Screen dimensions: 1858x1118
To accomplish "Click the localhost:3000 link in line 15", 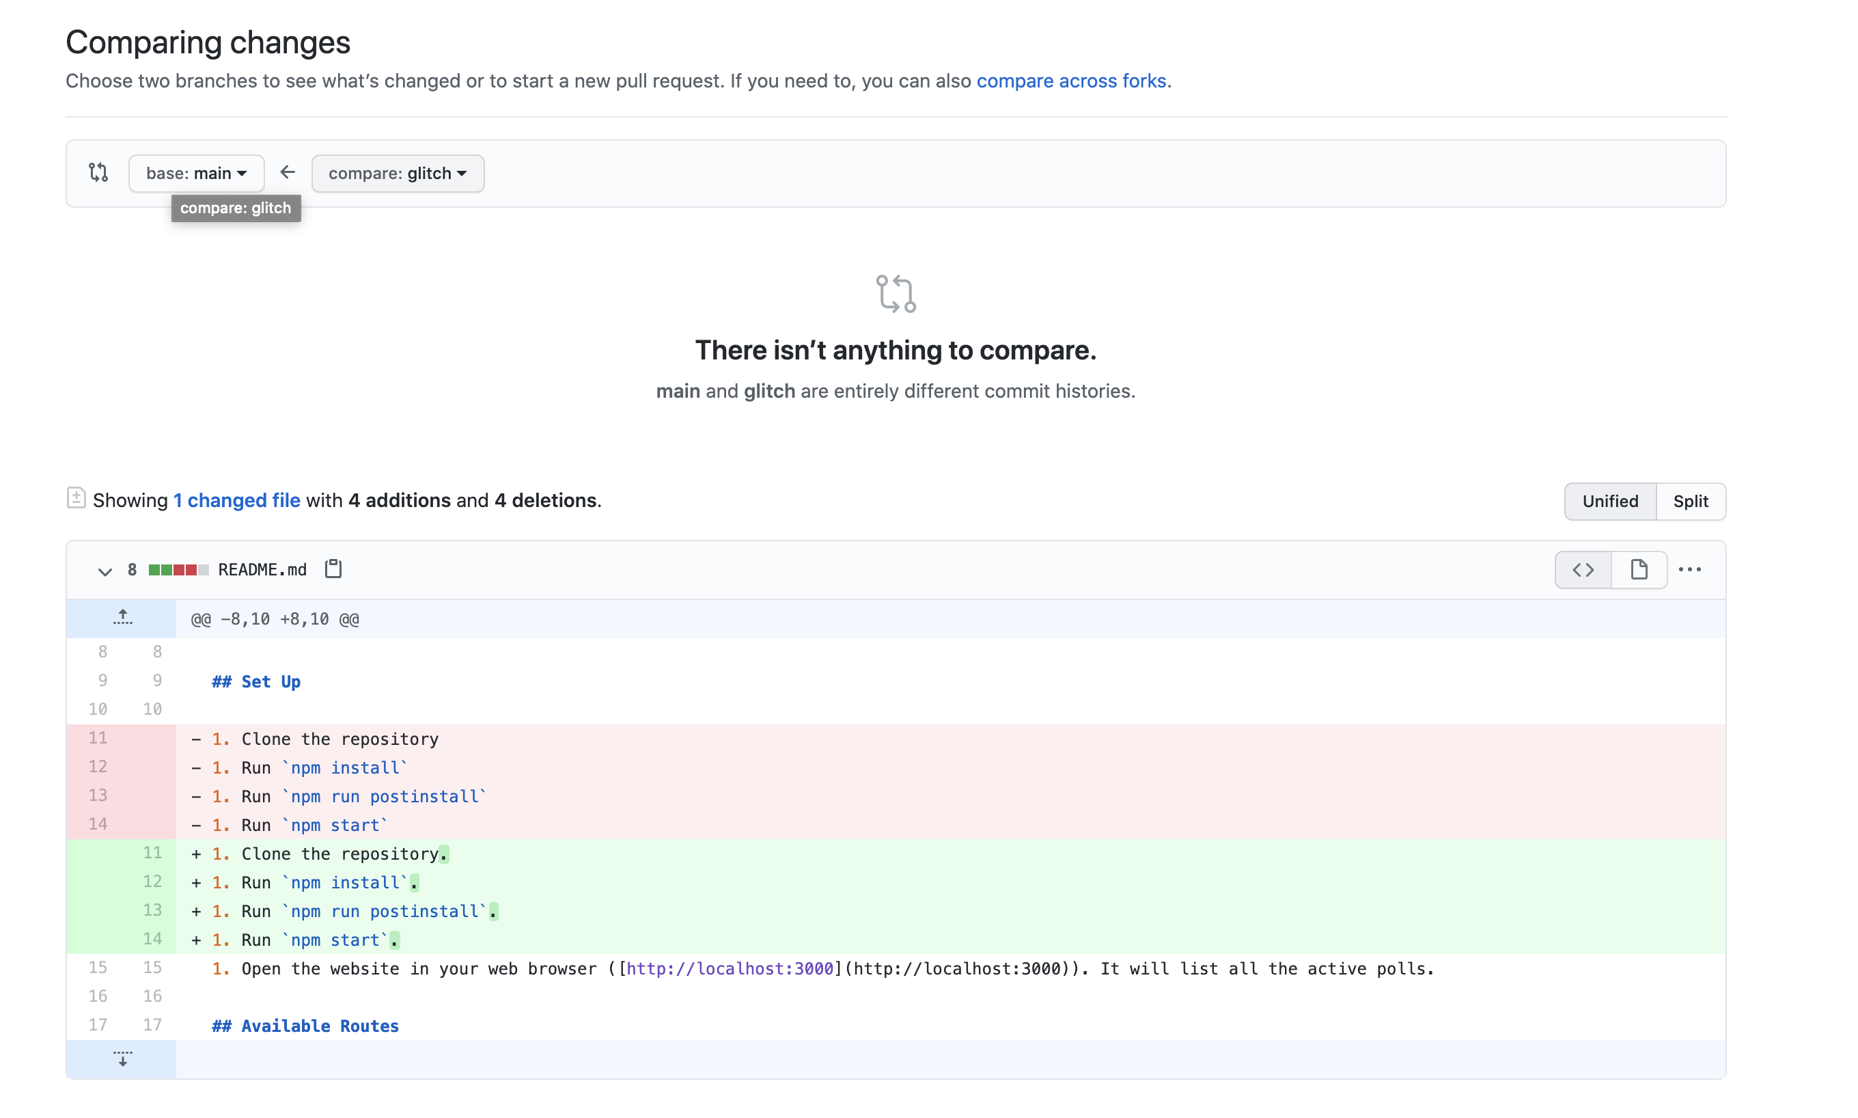I will click(729, 969).
